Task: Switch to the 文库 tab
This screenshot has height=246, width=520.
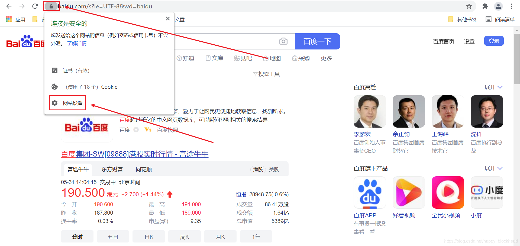Action: click(x=214, y=58)
